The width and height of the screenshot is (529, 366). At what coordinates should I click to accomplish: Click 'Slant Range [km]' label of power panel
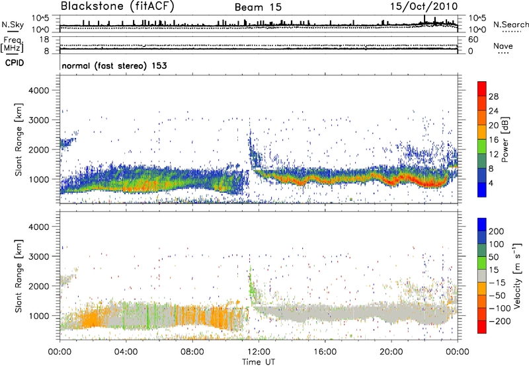click(19, 139)
